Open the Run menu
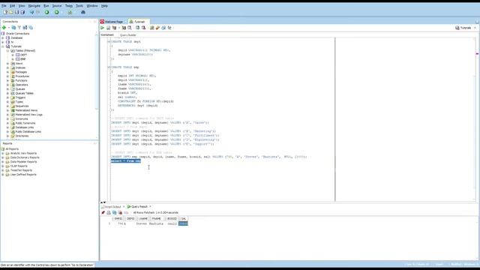 46,6
